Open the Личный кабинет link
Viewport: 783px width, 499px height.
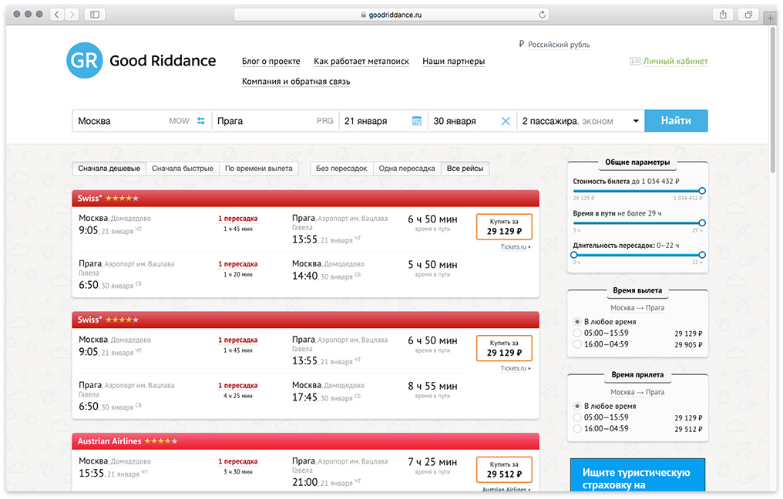(x=675, y=62)
